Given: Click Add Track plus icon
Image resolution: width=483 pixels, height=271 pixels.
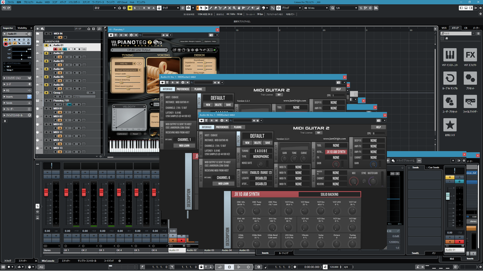Looking at the screenshot, I should pos(38,28).
